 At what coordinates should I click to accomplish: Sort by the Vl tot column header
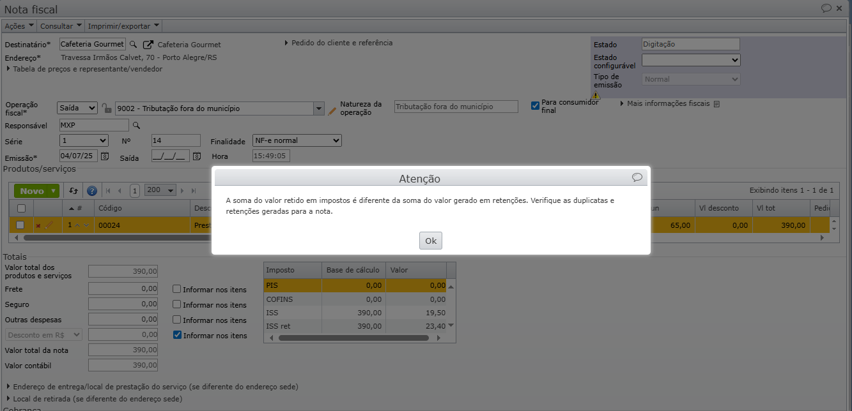(781, 208)
